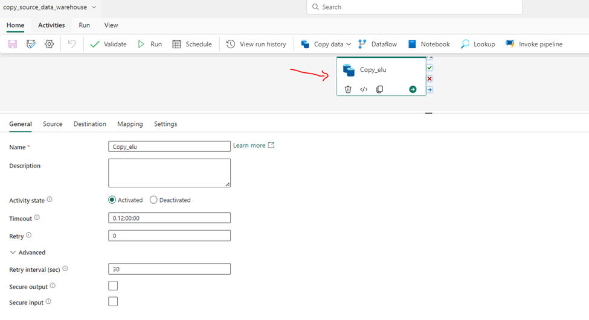Click Timeout info icon
Viewport: 589px width, 320px height.
coord(37,218)
